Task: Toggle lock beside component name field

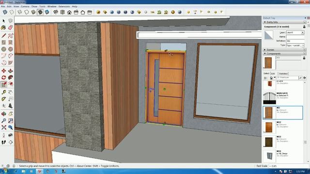Action: click(x=304, y=58)
